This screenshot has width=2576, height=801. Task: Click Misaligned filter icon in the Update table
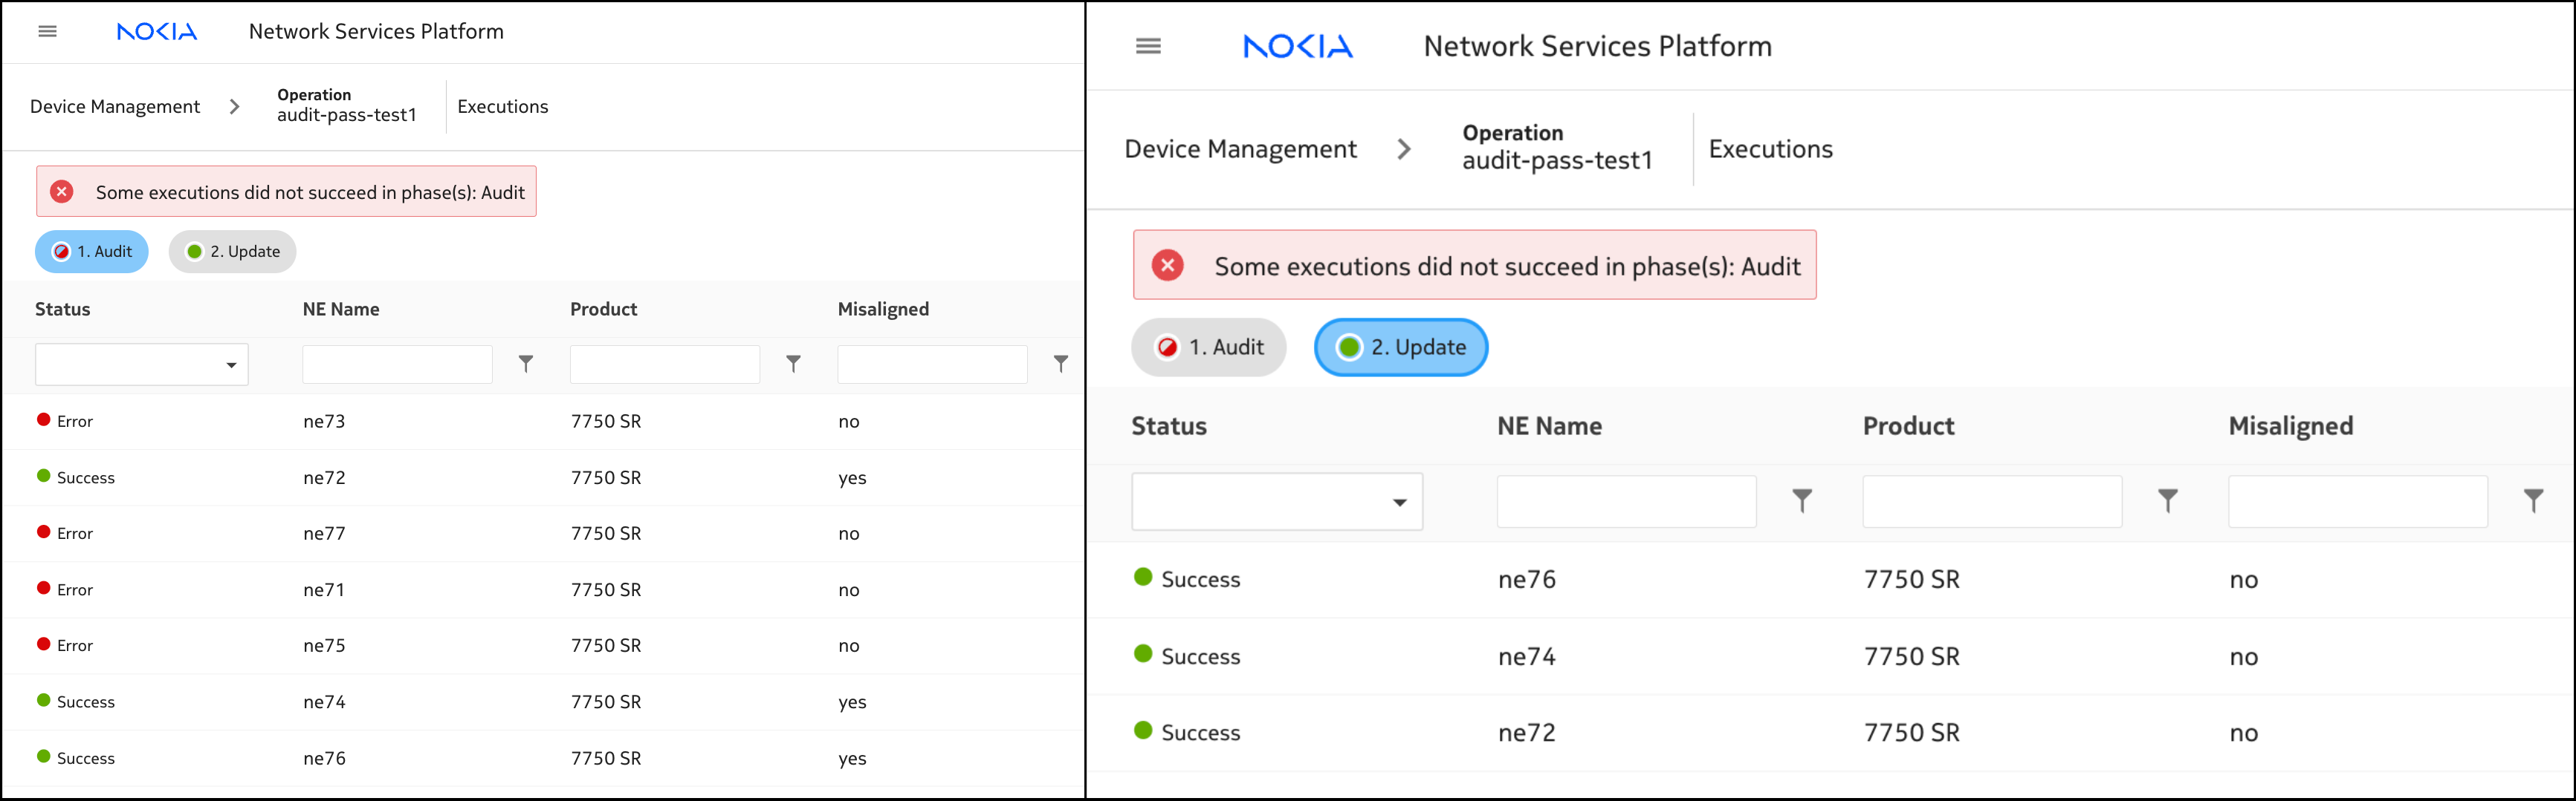coord(2532,500)
